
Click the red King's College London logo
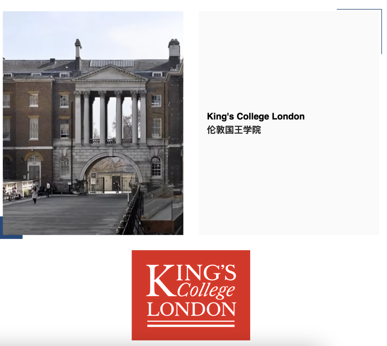coord(191,295)
